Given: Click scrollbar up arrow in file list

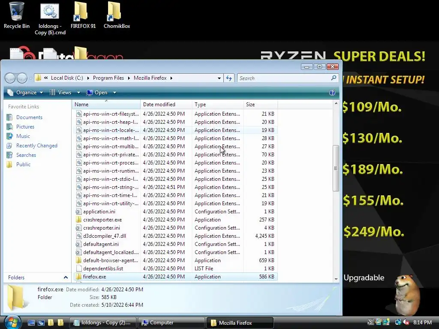Looking at the screenshot, I should tap(336, 104).
